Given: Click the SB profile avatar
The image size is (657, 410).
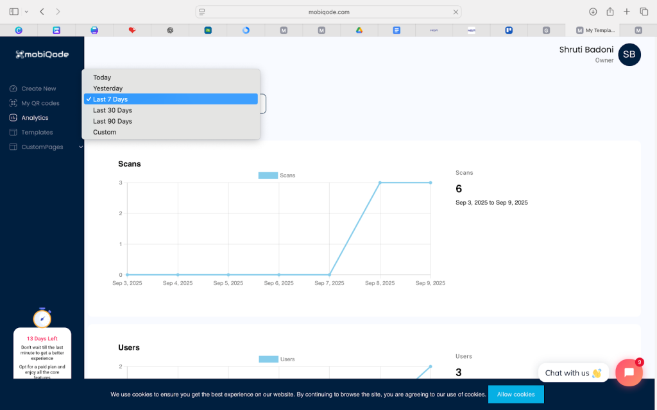Looking at the screenshot, I should 629,54.
